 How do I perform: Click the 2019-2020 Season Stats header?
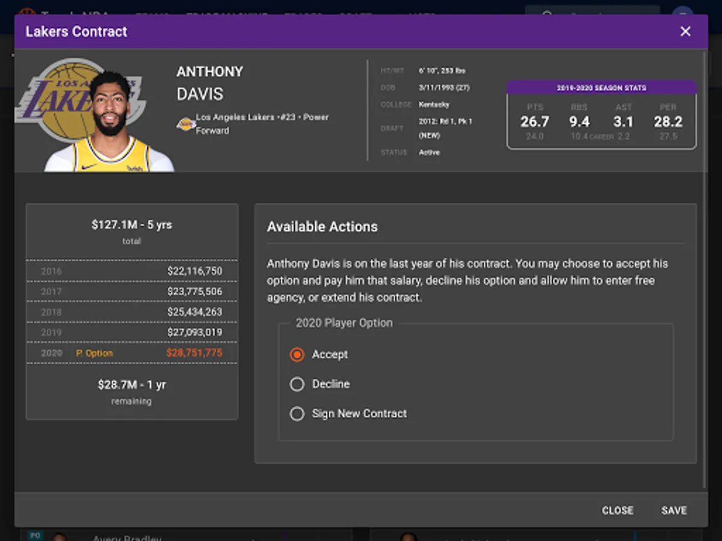(602, 88)
